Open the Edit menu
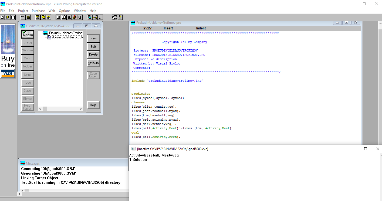Viewport: 382px width, 201px height. [x=12, y=11]
